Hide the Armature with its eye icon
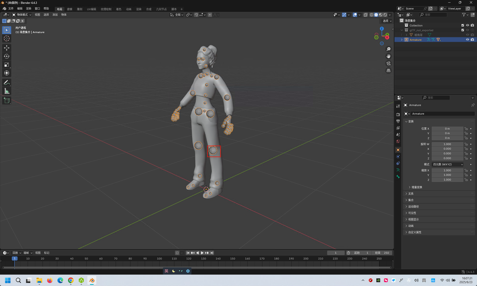The width and height of the screenshot is (477, 286). pos(467,39)
